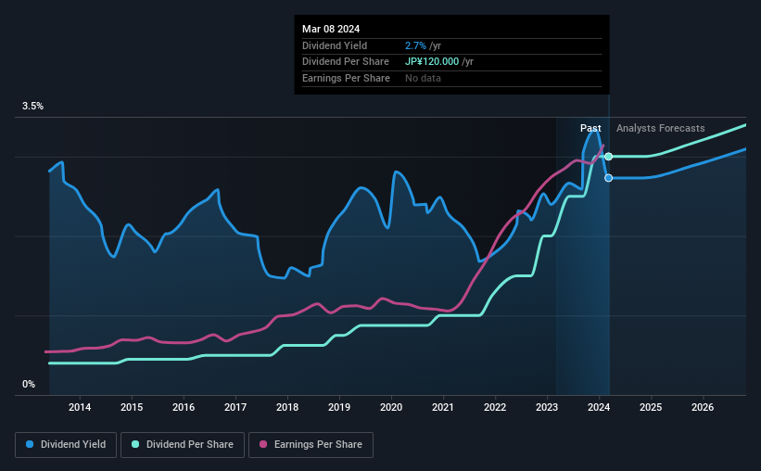Click the 2026 x-axis label
The width and height of the screenshot is (761, 471).
click(x=703, y=407)
